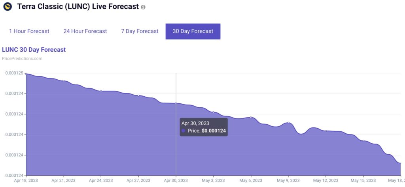This screenshot has height=187, width=405.
Task: Open the PricePredictions.com credit link
Action: tap(22, 58)
